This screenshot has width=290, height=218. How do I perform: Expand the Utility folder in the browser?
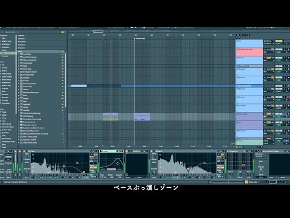point(19,107)
